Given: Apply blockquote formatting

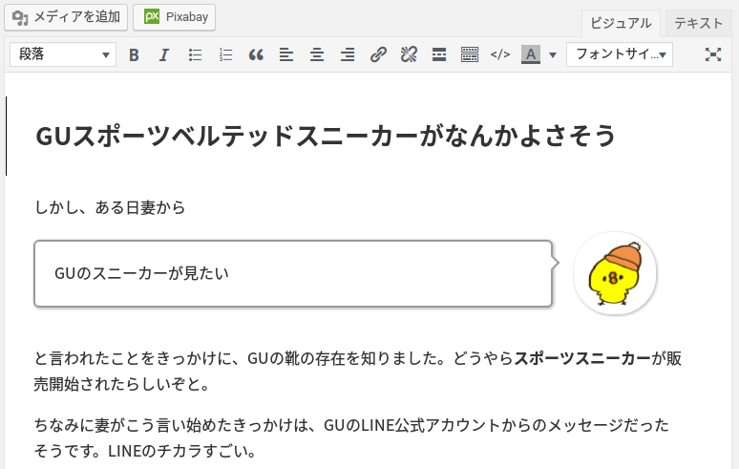Looking at the screenshot, I should click(256, 55).
